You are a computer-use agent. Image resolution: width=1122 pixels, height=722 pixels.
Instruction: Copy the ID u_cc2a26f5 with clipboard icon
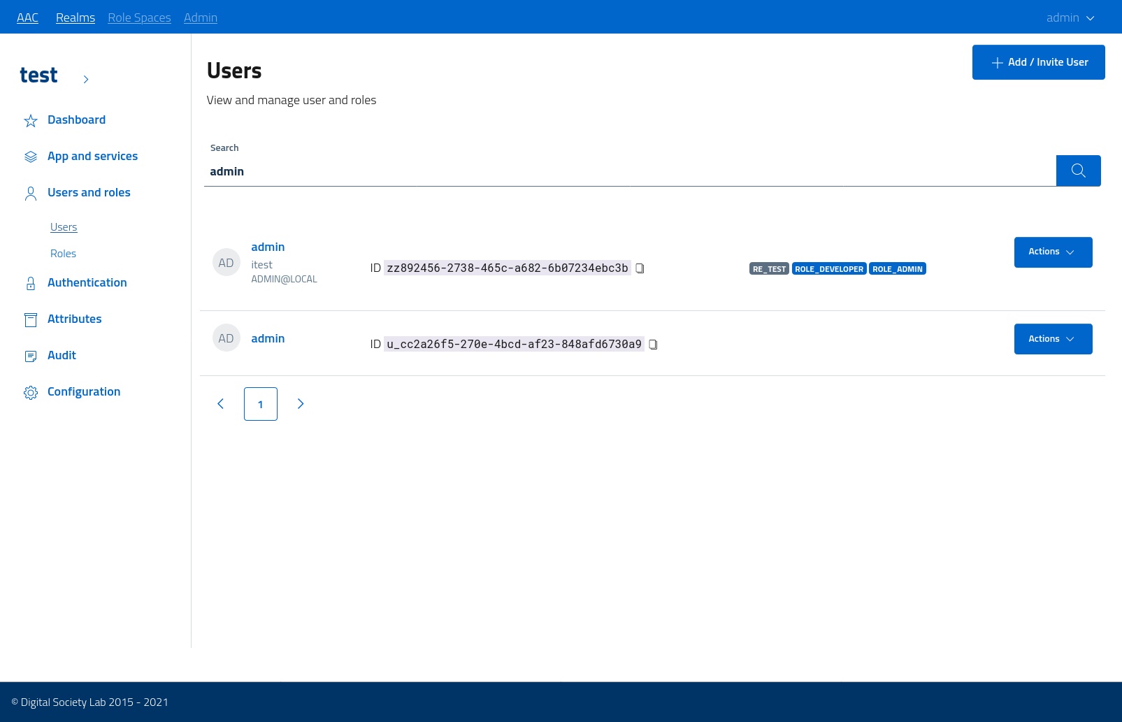click(653, 345)
